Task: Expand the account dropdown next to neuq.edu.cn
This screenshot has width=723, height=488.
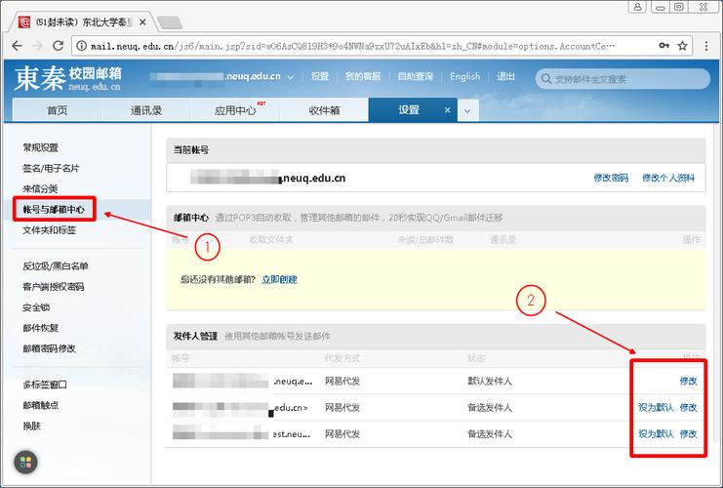Action: (x=291, y=77)
